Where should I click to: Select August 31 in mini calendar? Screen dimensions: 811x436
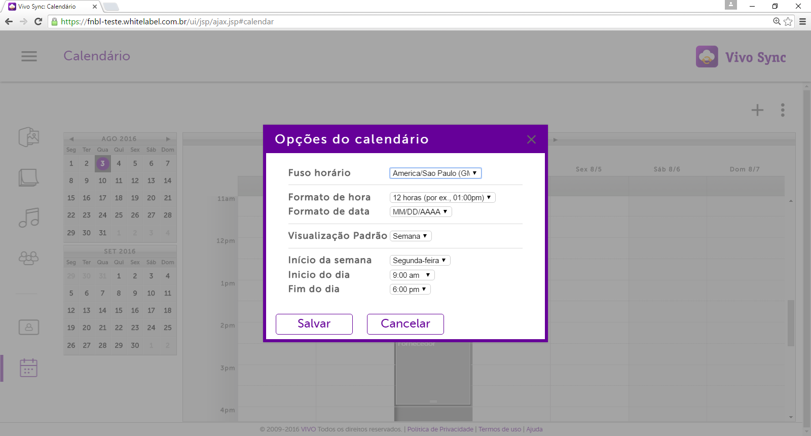(x=102, y=233)
